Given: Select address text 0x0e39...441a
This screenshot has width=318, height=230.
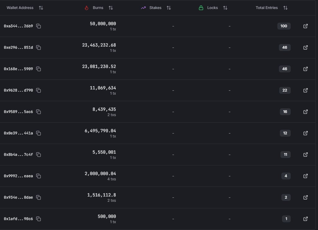Looking at the screenshot, I should click(x=18, y=133).
